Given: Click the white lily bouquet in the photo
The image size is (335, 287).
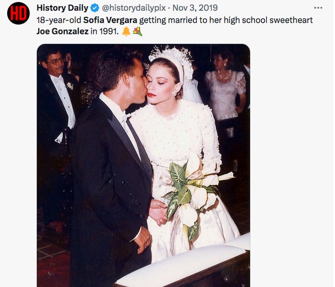Looking at the screenshot, I should (194, 191).
